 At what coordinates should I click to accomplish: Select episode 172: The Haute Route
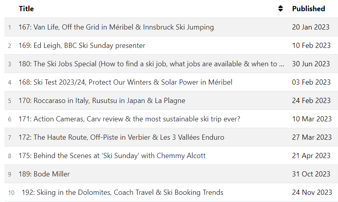coord(121,137)
